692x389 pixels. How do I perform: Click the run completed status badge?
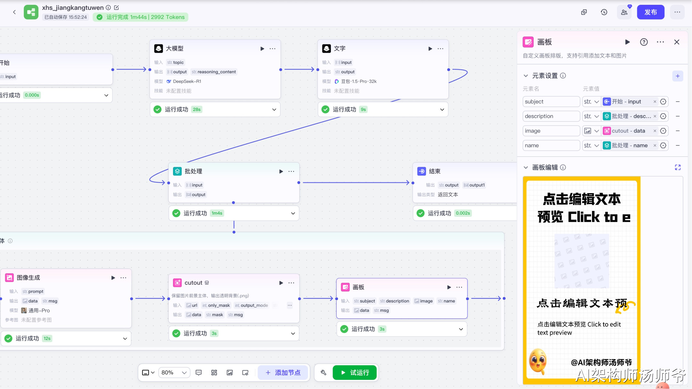tap(141, 17)
